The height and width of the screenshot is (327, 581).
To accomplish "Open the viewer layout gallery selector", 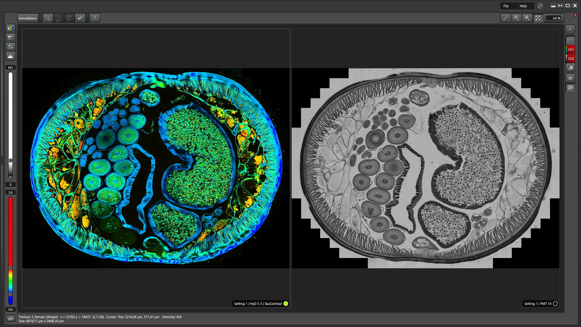I will point(570,40).
